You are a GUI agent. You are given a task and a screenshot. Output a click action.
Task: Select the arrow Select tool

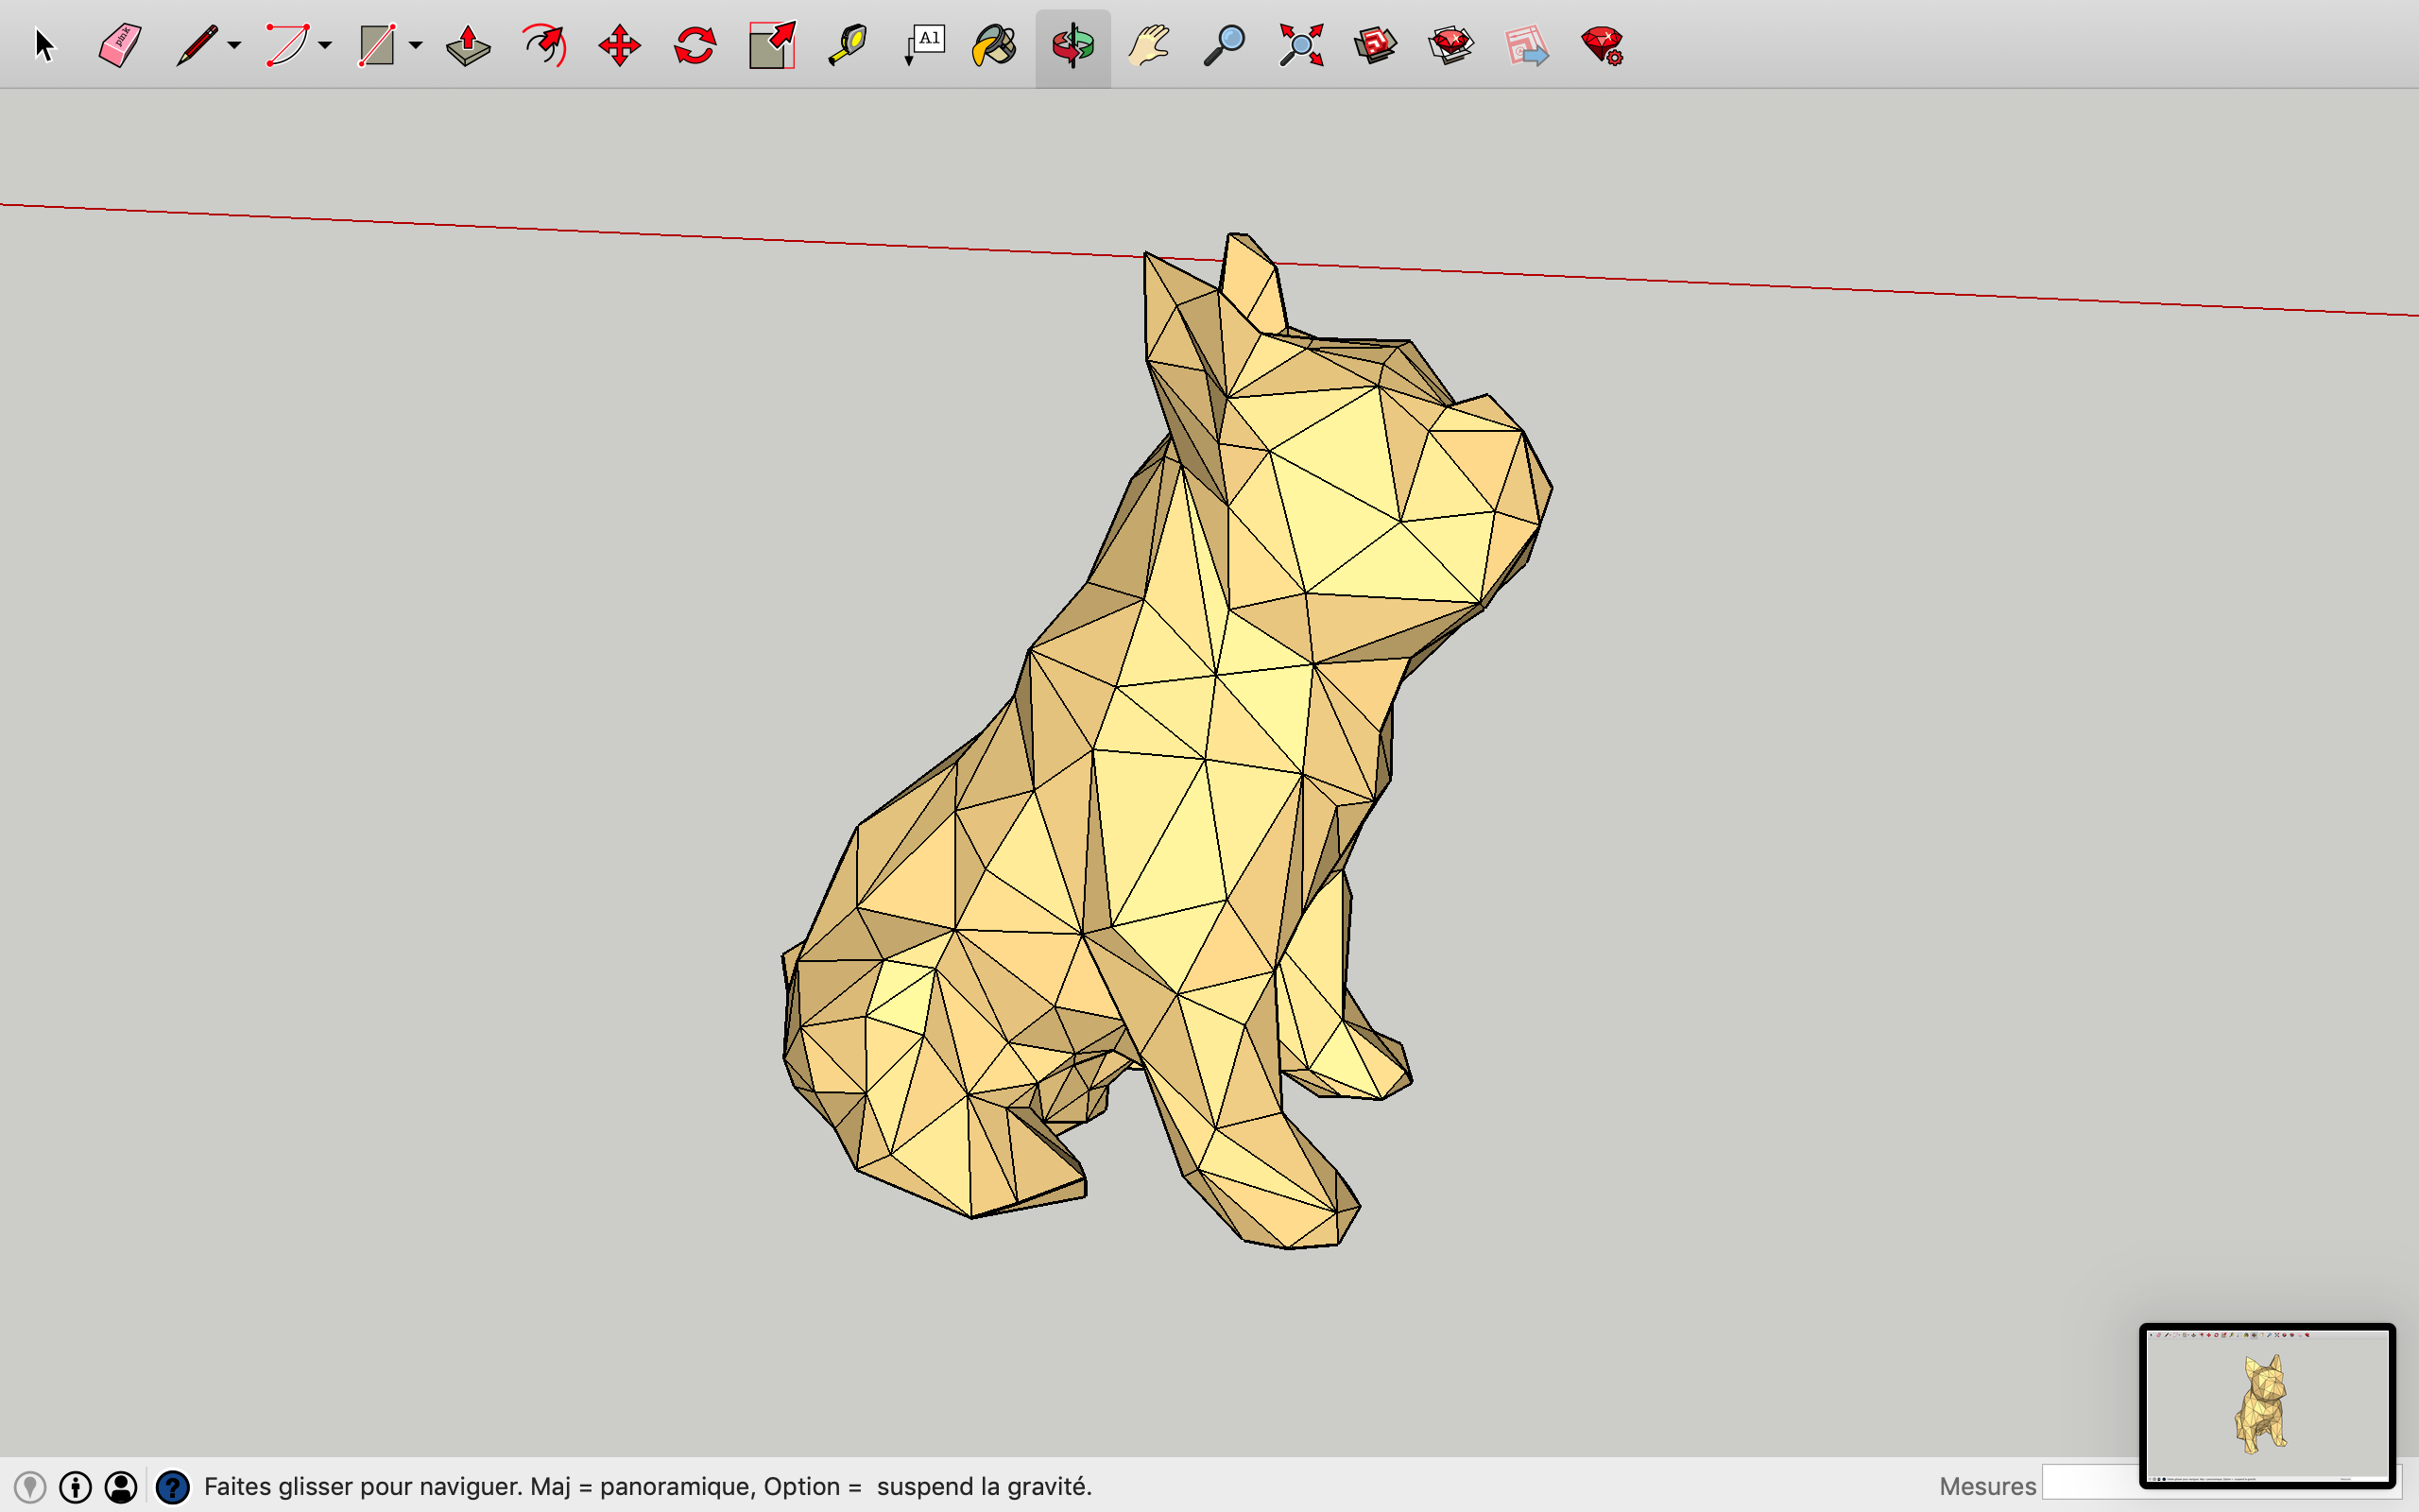44,45
